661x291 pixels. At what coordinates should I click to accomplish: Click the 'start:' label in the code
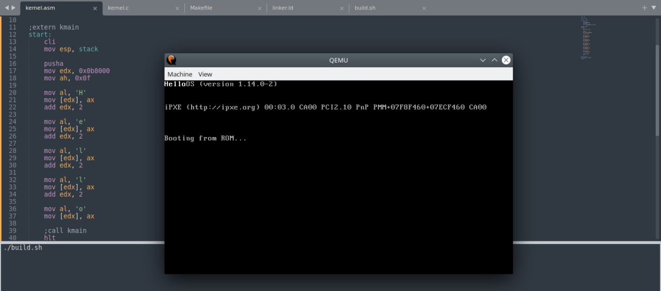pos(40,35)
